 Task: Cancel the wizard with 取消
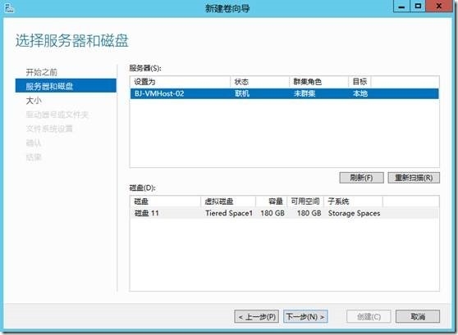[x=418, y=316]
